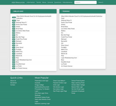Open the Esthet Allocate Cloud link in Trending

coord(81,16)
